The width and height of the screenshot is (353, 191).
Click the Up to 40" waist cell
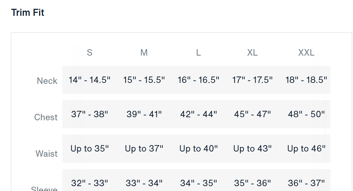[198, 149]
